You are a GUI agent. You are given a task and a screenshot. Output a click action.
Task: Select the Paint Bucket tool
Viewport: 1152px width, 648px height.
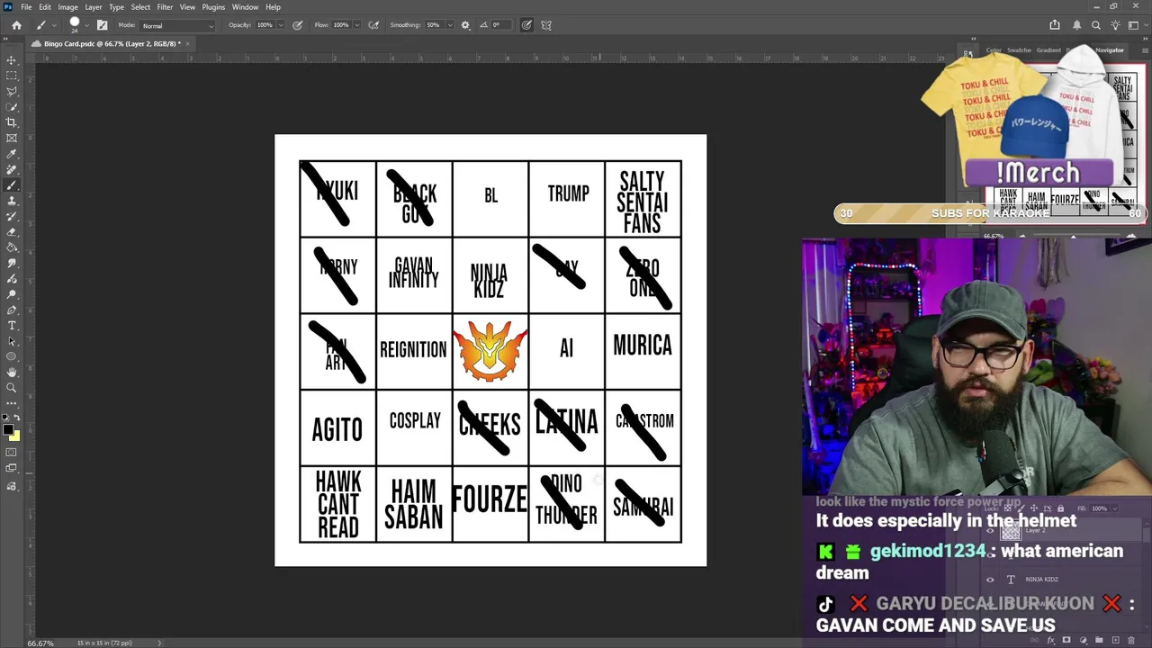pos(12,247)
